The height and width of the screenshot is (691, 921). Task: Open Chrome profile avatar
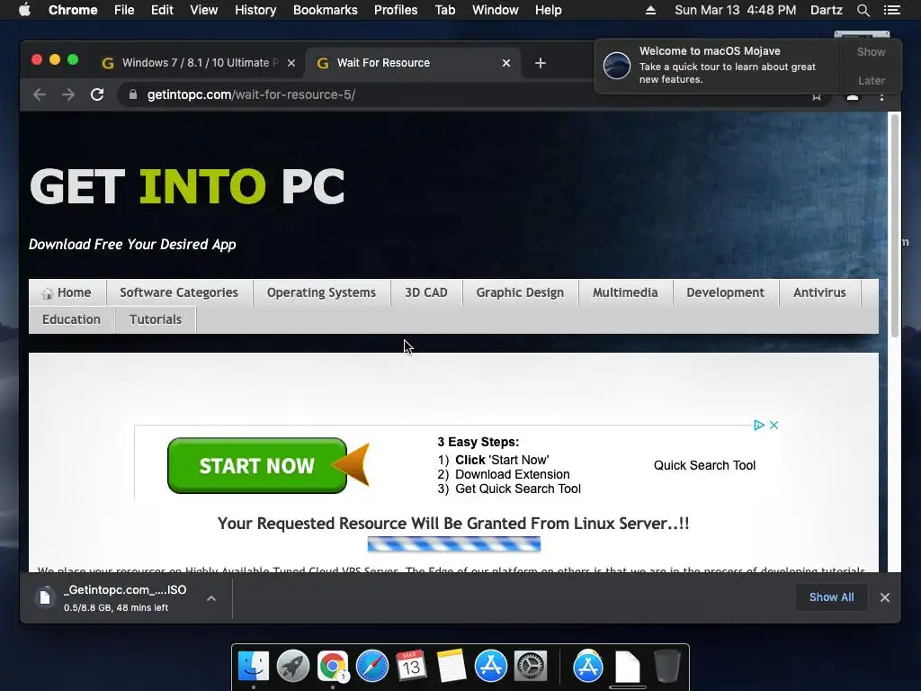[x=853, y=95]
